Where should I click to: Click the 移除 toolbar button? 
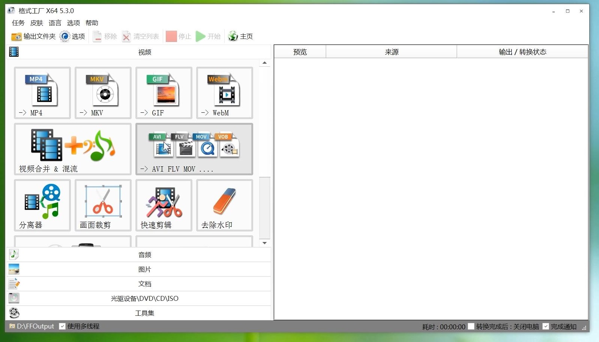point(105,36)
